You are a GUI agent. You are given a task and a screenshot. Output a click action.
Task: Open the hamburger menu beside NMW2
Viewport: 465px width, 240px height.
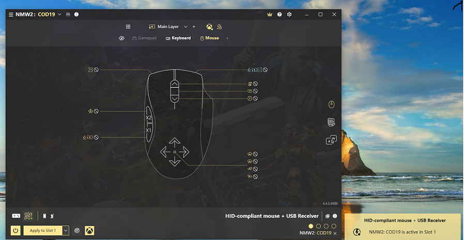[10, 14]
